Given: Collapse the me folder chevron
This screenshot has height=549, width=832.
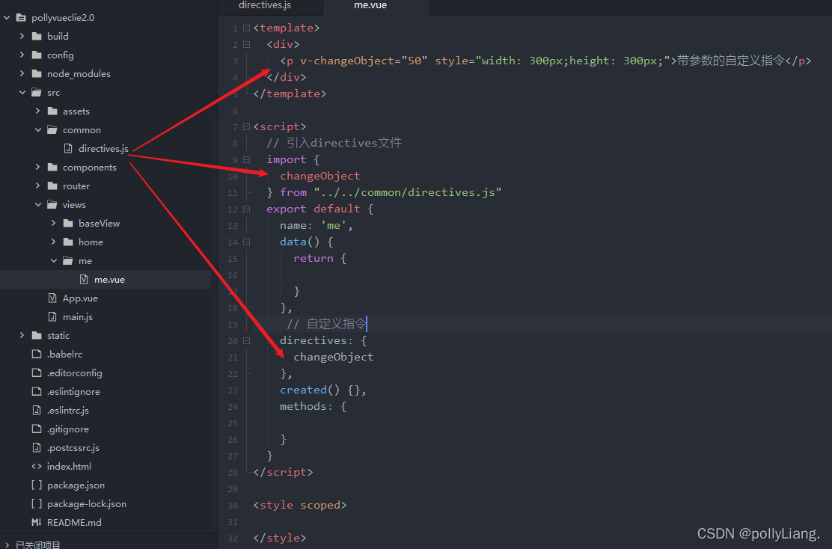Looking at the screenshot, I should coord(54,260).
